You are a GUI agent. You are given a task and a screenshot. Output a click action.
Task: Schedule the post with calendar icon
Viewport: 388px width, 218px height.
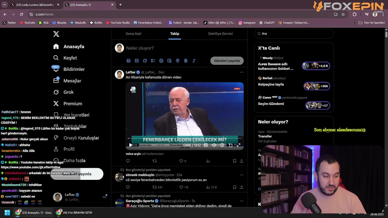click(169, 61)
